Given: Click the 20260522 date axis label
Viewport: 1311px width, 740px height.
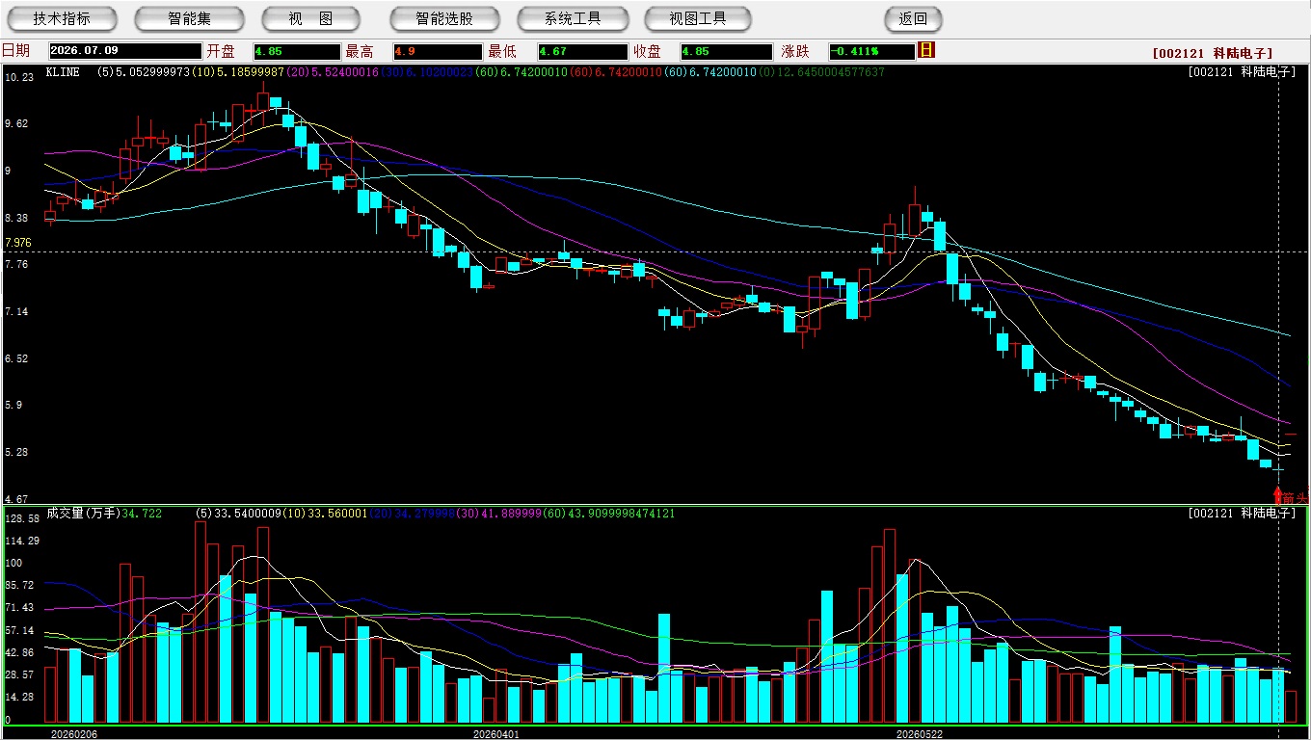Looking at the screenshot, I should 920,733.
